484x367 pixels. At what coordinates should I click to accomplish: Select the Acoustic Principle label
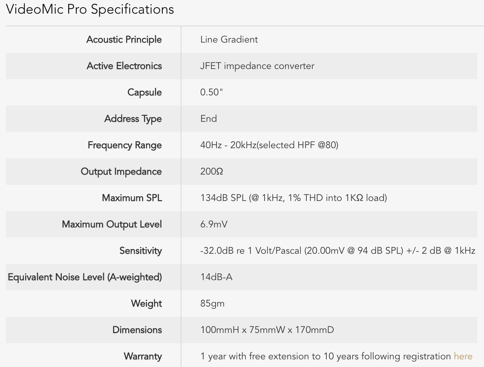[x=124, y=40]
